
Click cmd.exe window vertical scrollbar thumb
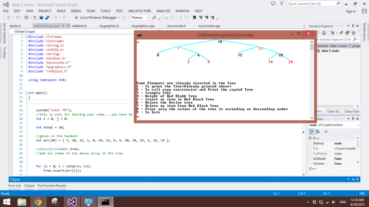tap(312, 47)
